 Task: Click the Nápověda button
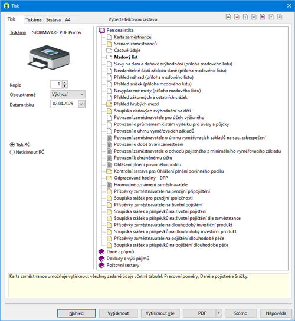(x=276, y=313)
